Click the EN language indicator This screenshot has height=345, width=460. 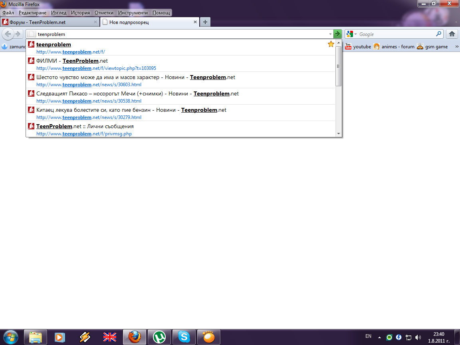pyautogui.click(x=369, y=336)
